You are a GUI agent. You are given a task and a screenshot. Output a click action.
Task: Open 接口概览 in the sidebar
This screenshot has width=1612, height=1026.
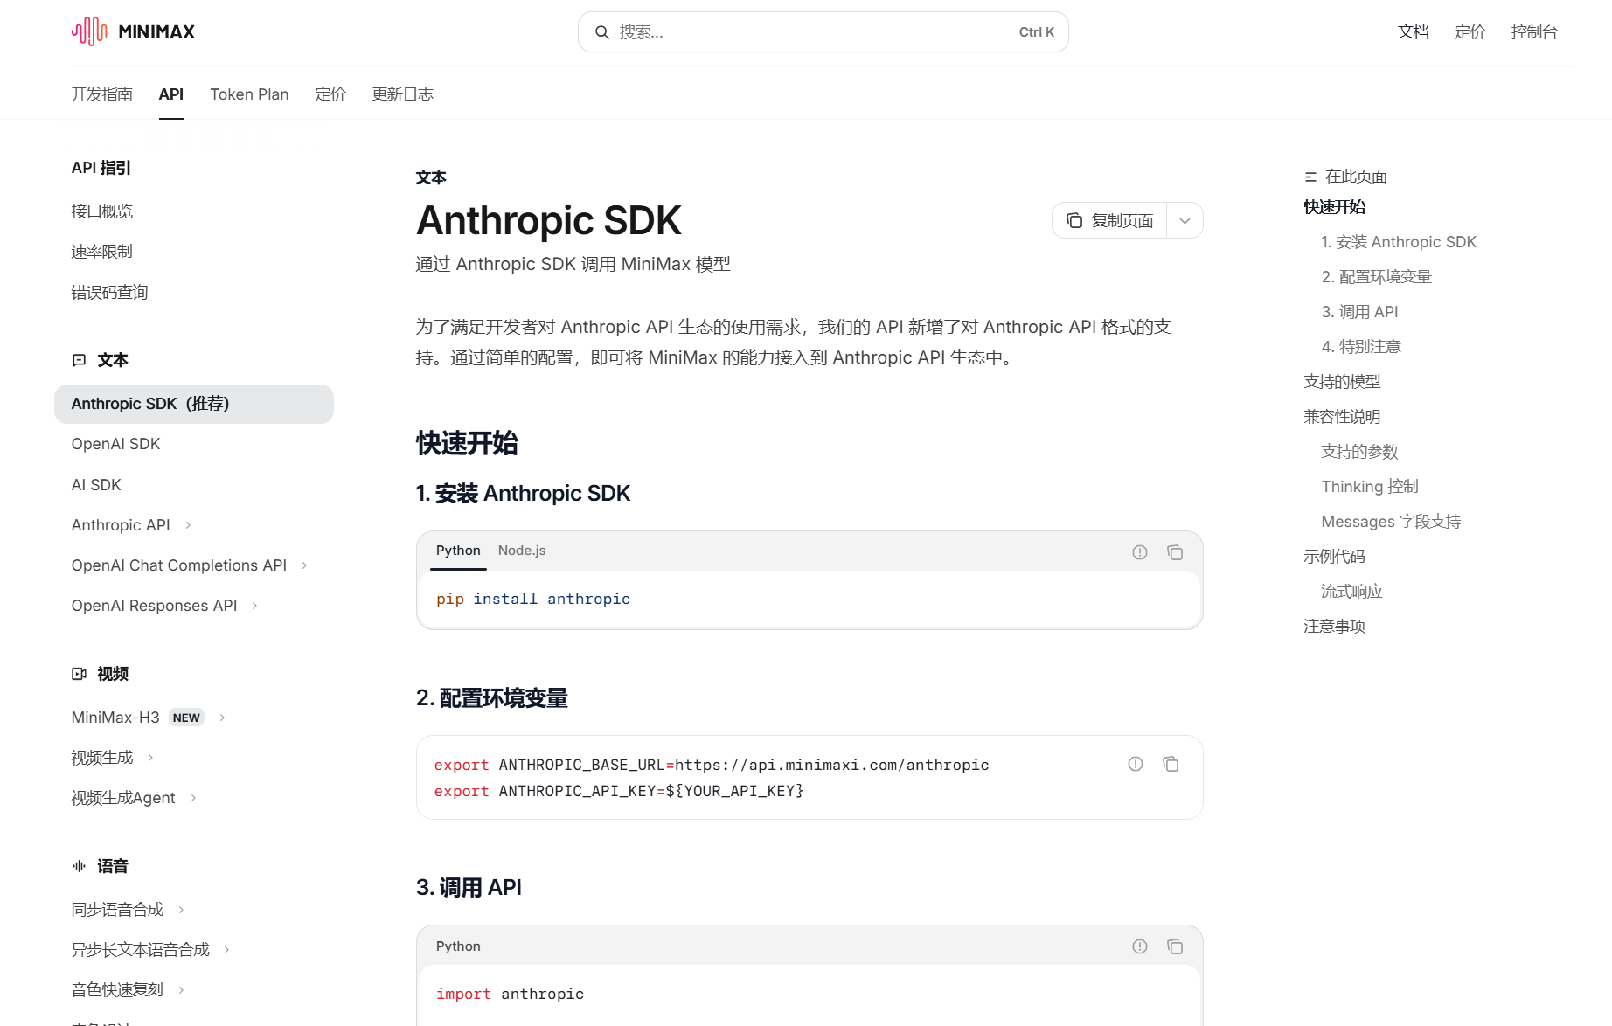coord(102,211)
